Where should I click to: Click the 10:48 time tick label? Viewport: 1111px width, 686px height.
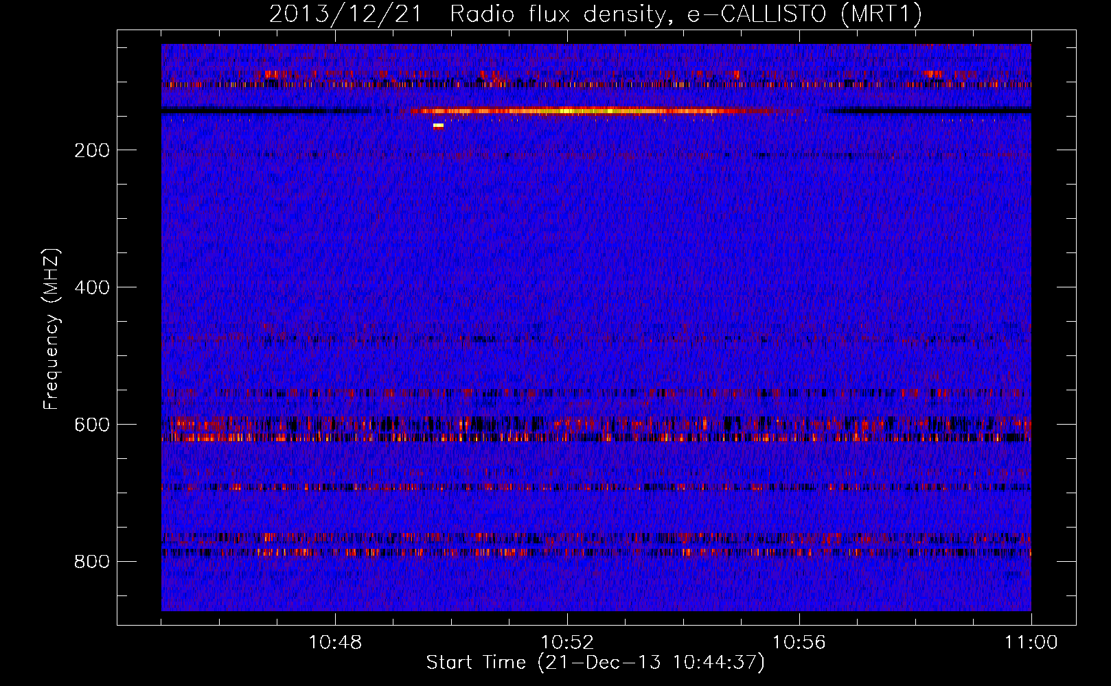(335, 643)
